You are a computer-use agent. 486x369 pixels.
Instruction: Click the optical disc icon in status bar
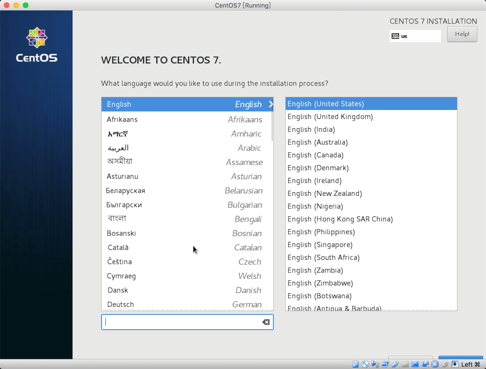coord(365,364)
